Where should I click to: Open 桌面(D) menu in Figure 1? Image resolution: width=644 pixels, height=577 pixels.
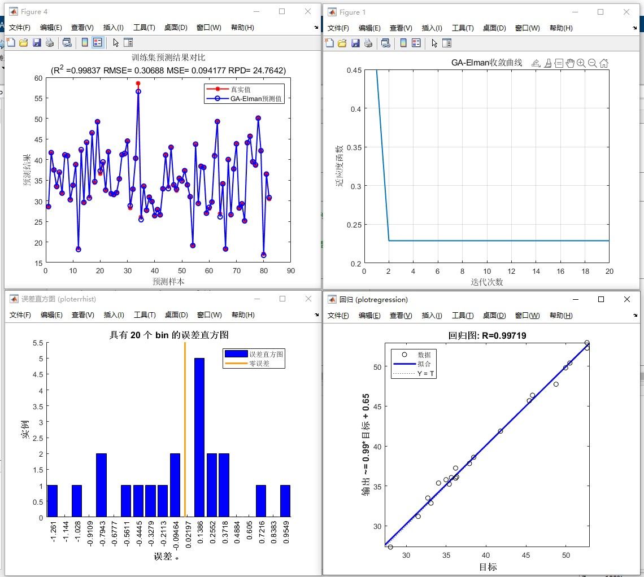(494, 28)
